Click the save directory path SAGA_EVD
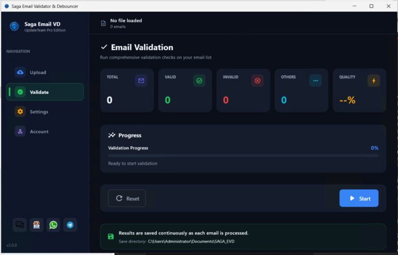The height and width of the screenshot is (255, 398). tap(191, 241)
